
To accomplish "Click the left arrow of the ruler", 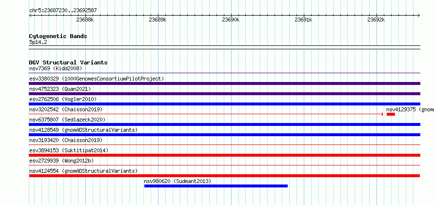I will pyautogui.click(x=30, y=15).
